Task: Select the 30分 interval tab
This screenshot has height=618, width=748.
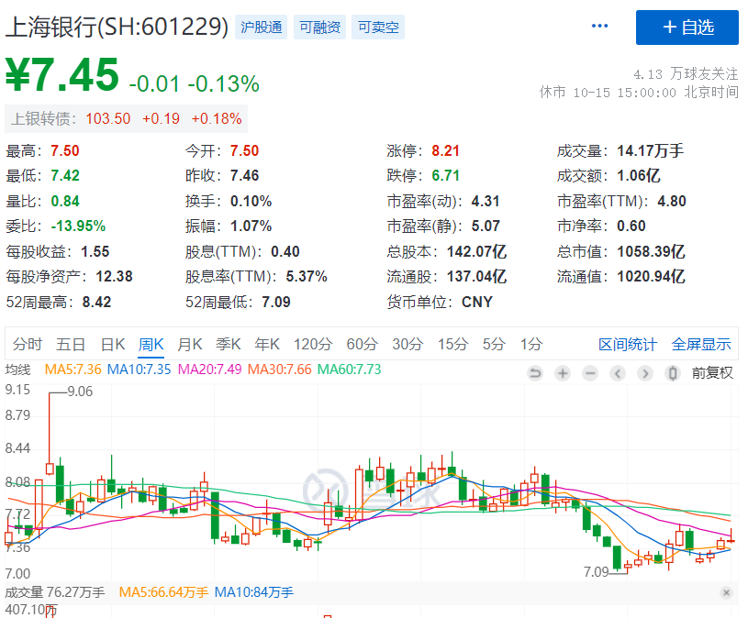Action: pos(407,344)
